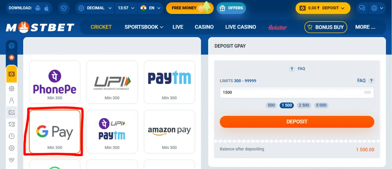
Task: Click the sidebar favorites star icon
Action: point(12,57)
